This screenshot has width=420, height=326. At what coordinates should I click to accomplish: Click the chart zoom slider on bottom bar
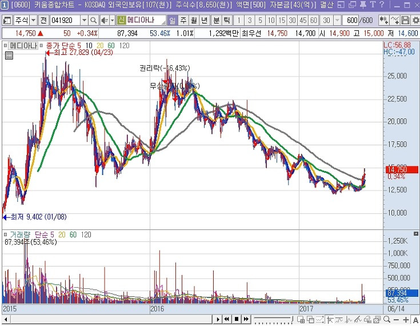(273, 319)
